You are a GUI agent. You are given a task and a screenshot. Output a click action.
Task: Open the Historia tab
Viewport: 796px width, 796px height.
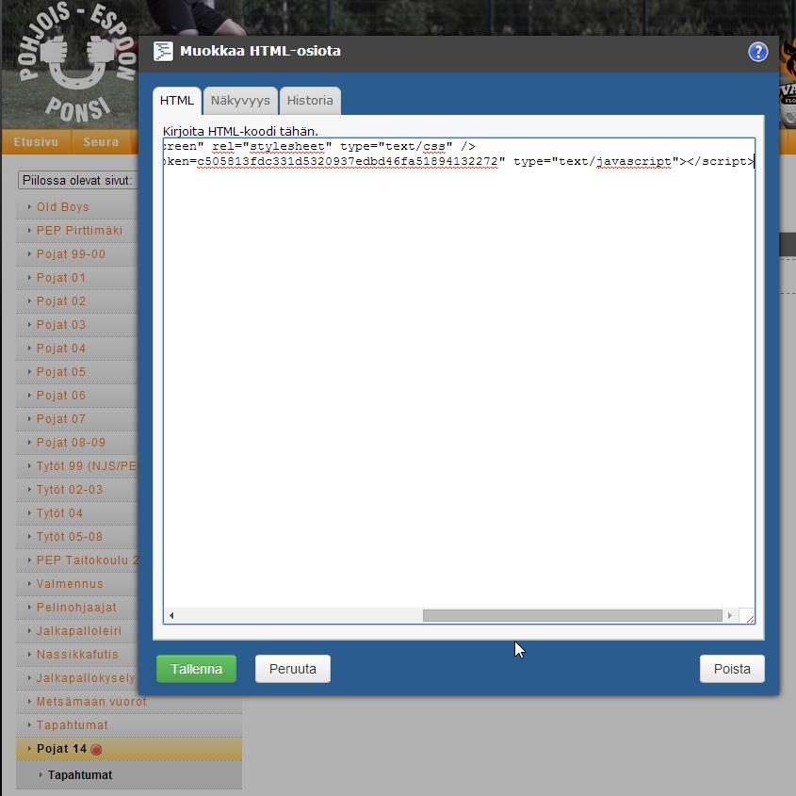[310, 101]
